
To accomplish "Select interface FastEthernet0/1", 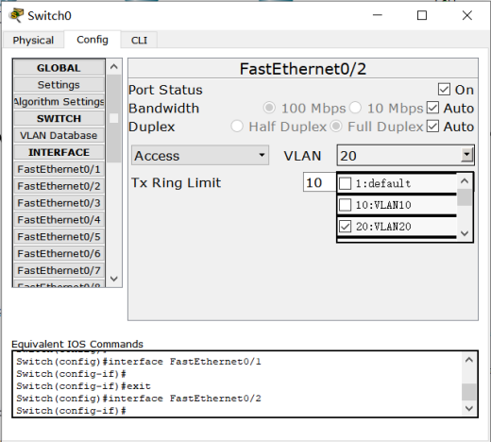I will click(x=59, y=169).
